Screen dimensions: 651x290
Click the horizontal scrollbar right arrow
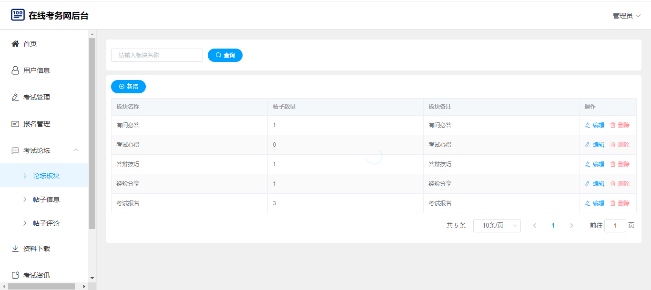(x=84, y=286)
